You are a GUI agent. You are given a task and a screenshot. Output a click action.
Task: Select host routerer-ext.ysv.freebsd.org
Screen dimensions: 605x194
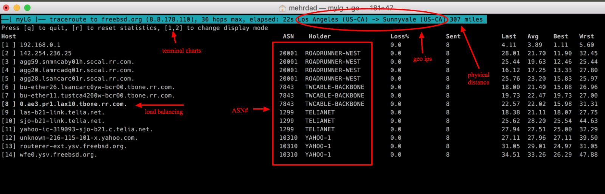pos(73,146)
